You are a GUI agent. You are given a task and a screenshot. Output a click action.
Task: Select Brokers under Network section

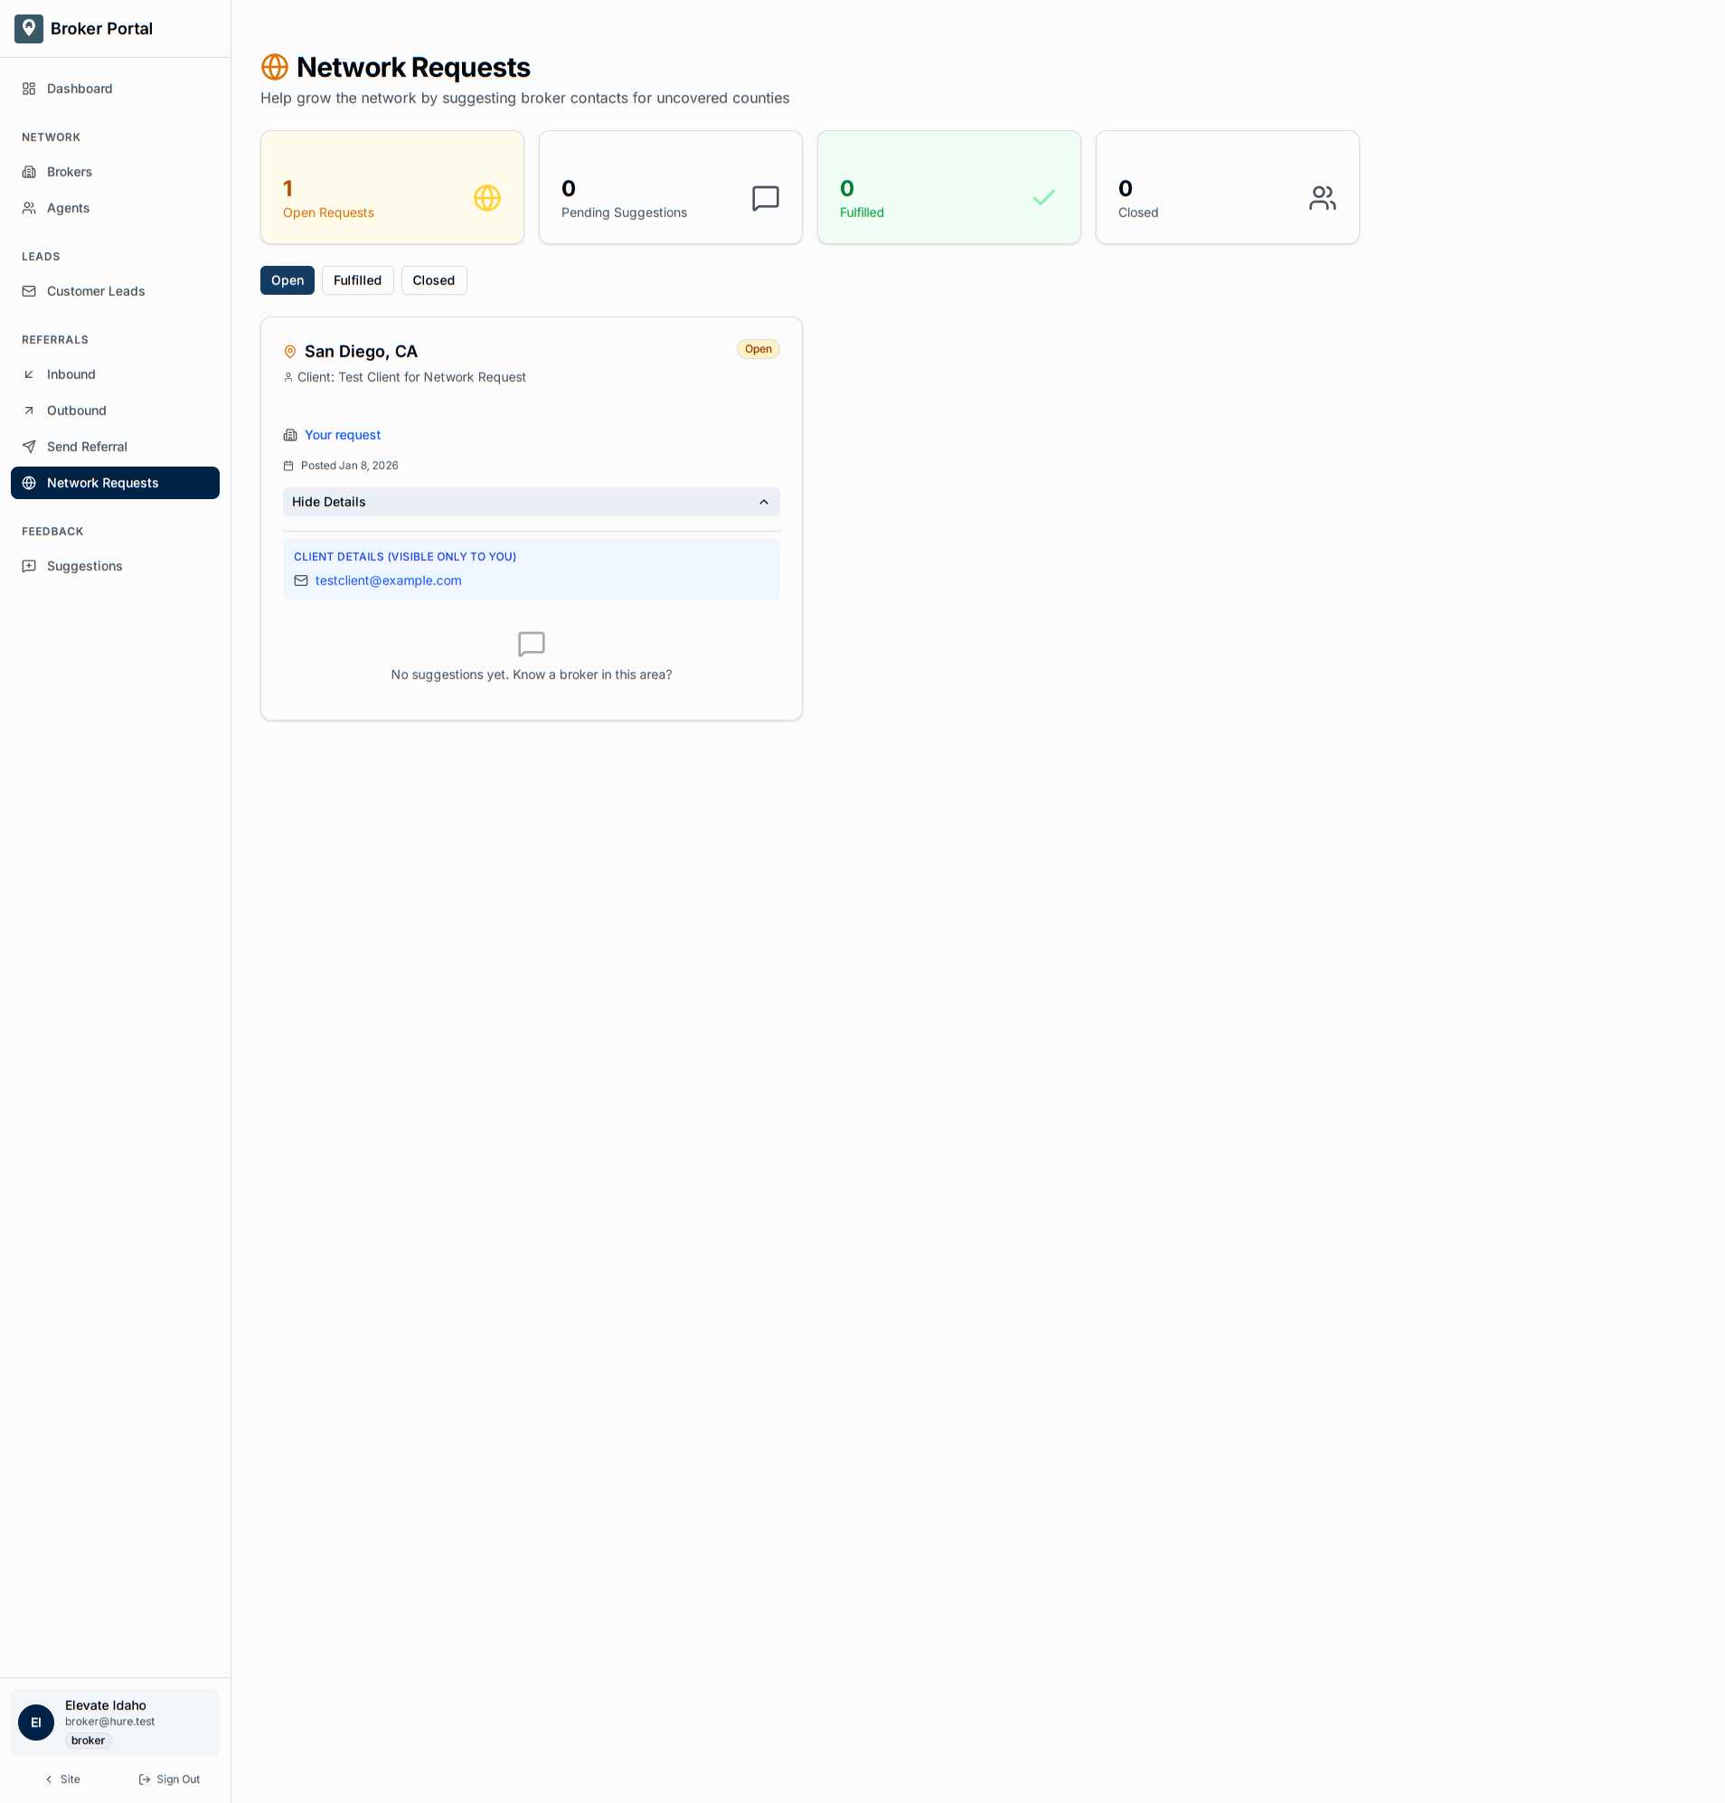click(69, 172)
